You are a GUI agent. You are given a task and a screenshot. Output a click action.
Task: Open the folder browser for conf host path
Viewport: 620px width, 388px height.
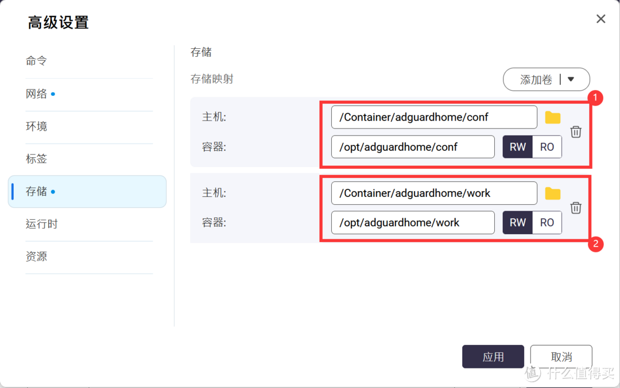[x=552, y=117]
